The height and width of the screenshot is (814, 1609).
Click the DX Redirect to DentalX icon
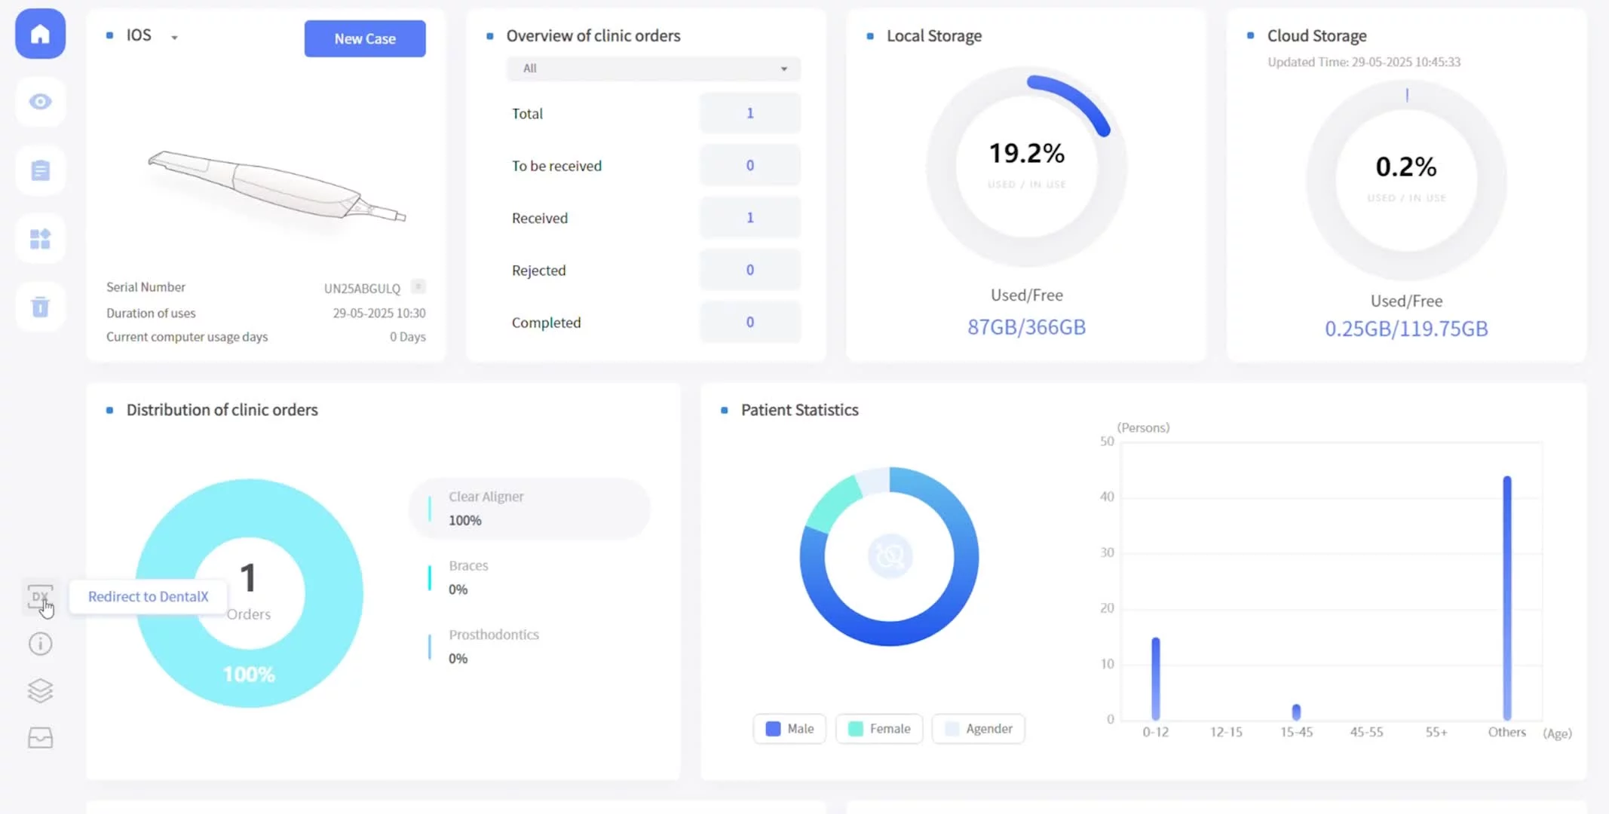39,597
